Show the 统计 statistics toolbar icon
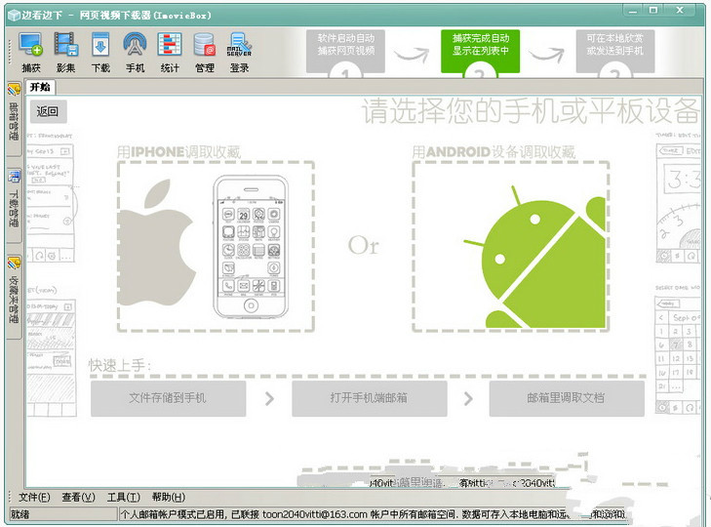Screen dimensions: 711x527 tap(169, 52)
